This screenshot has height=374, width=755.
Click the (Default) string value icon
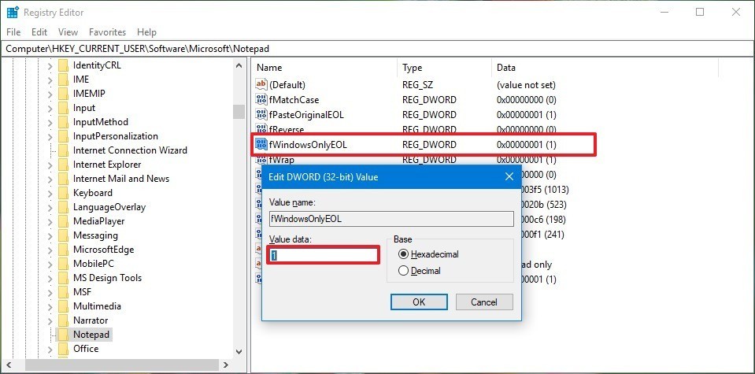click(261, 85)
